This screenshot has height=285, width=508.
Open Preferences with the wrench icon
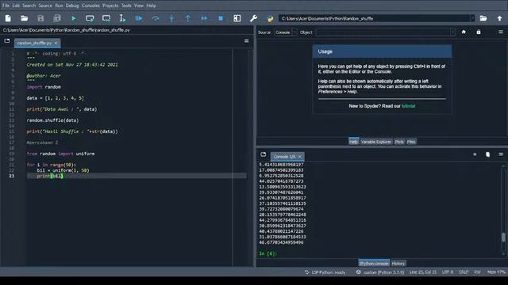(254, 18)
